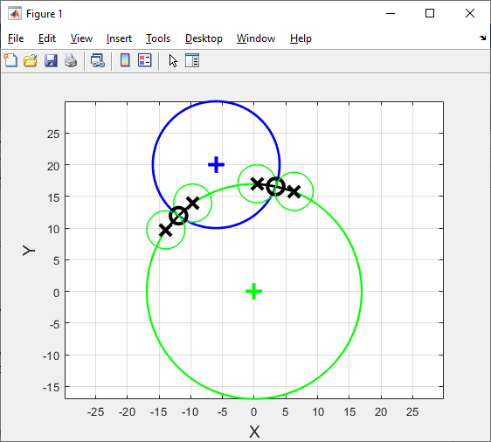Screen dimensions: 491x442
Task: Open the Desktop menu
Action: click(x=204, y=38)
